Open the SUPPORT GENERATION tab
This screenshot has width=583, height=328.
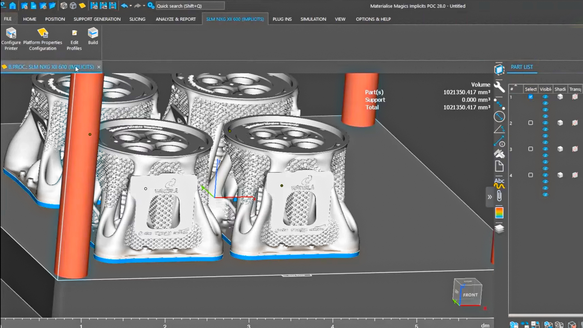[x=97, y=19]
